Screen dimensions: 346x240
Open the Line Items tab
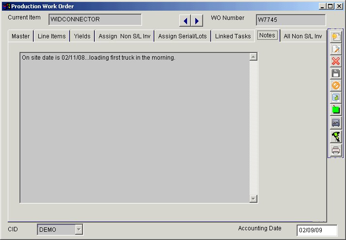point(52,36)
